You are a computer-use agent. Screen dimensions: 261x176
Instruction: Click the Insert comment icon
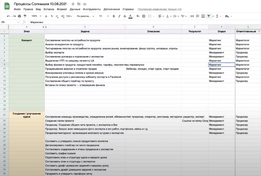197,16
